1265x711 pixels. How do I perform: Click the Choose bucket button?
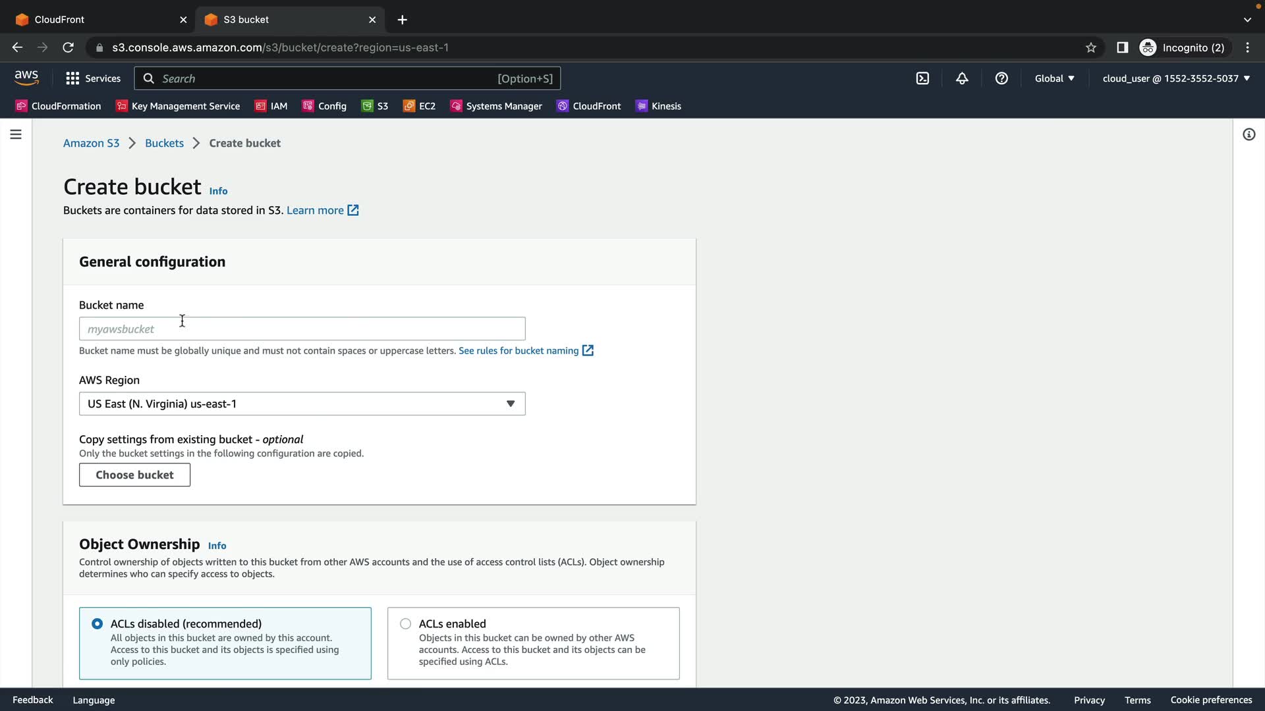[x=134, y=475]
